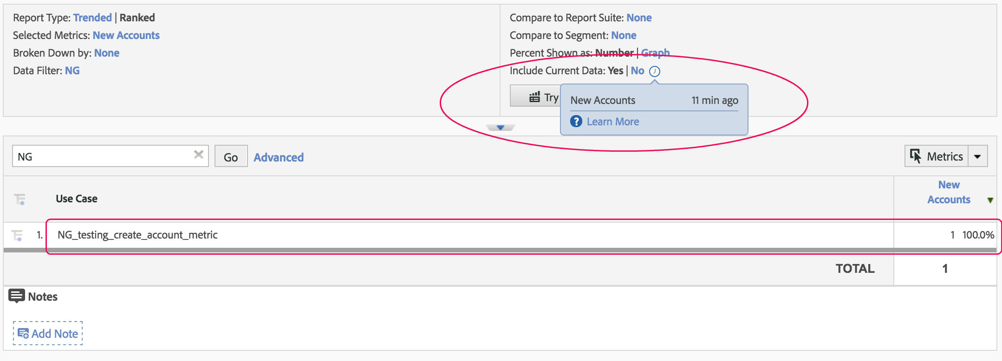The height and width of the screenshot is (361, 1002).
Task: Switch report type to Trended
Action: click(92, 18)
